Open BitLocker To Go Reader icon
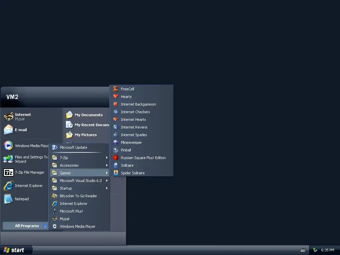The width and height of the screenshot is (340, 255). coord(55,196)
